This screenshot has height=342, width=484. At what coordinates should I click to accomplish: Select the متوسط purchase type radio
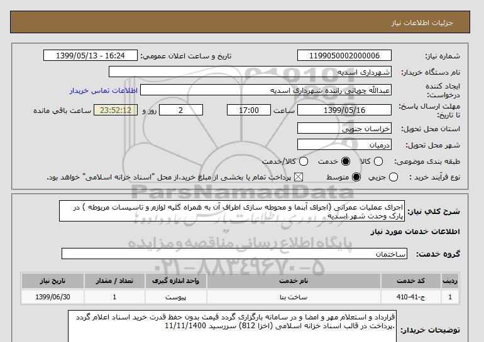356,177
